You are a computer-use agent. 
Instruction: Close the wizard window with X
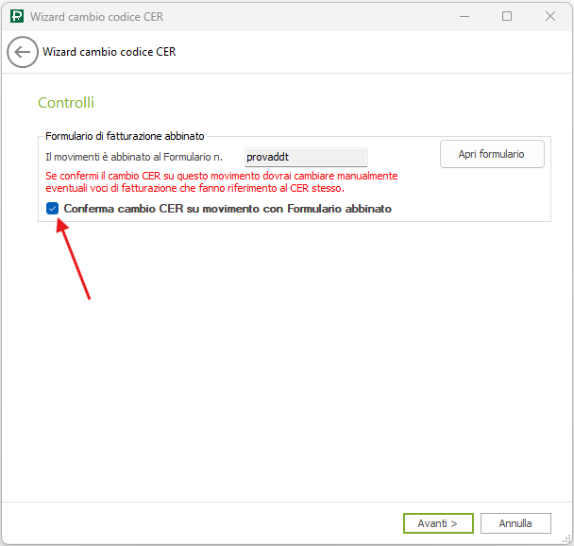click(x=550, y=17)
